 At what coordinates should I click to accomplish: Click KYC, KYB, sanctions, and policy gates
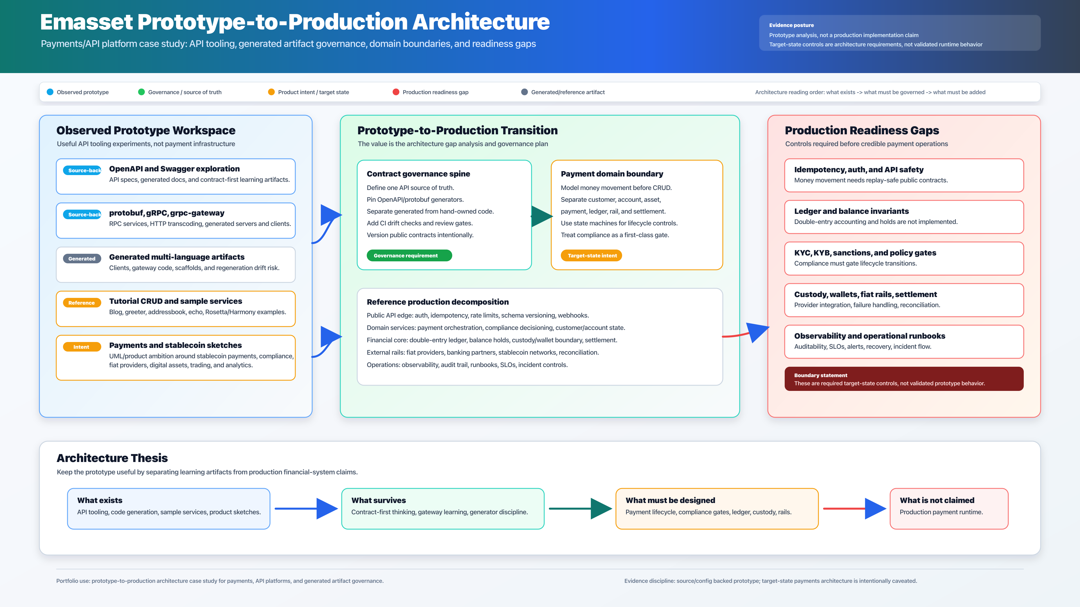[x=865, y=253]
